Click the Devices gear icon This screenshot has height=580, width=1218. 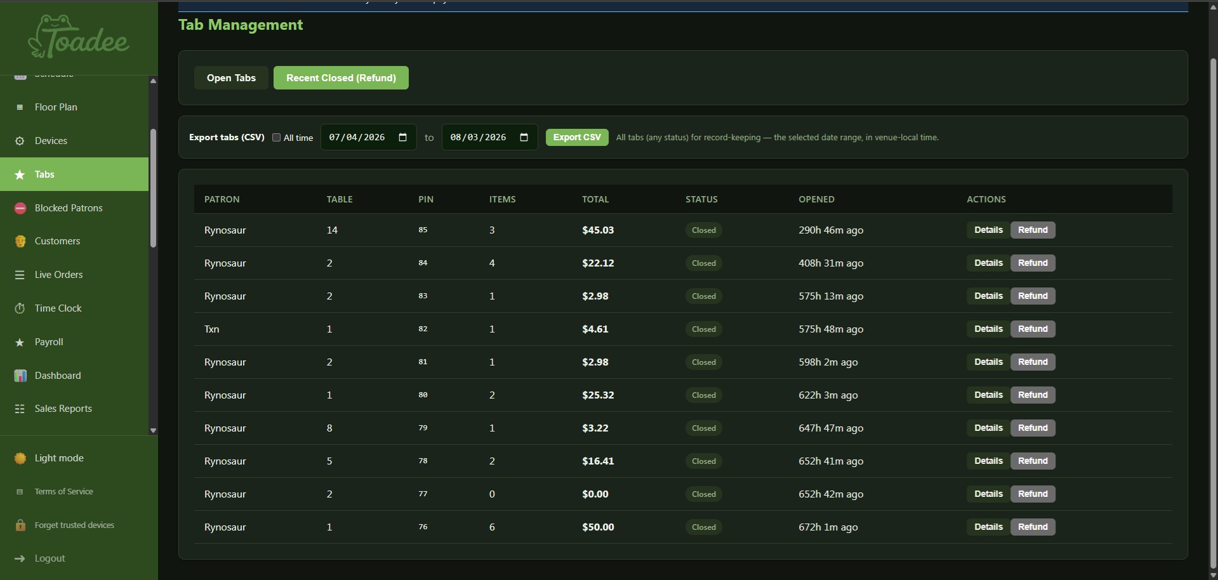click(x=20, y=141)
